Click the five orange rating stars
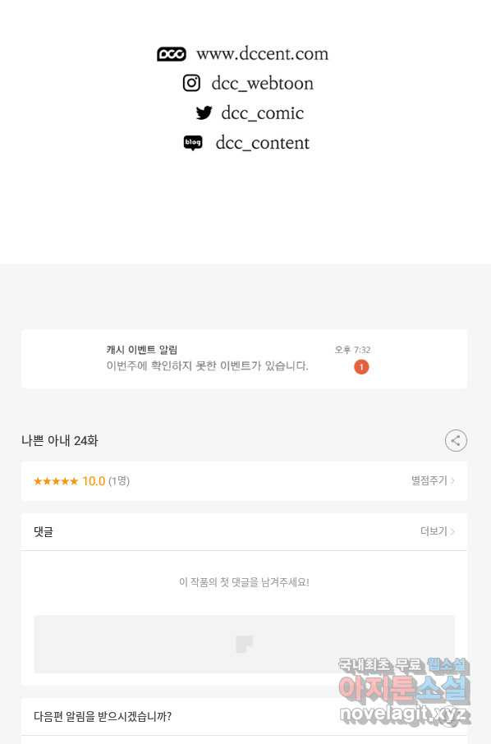 click(56, 481)
